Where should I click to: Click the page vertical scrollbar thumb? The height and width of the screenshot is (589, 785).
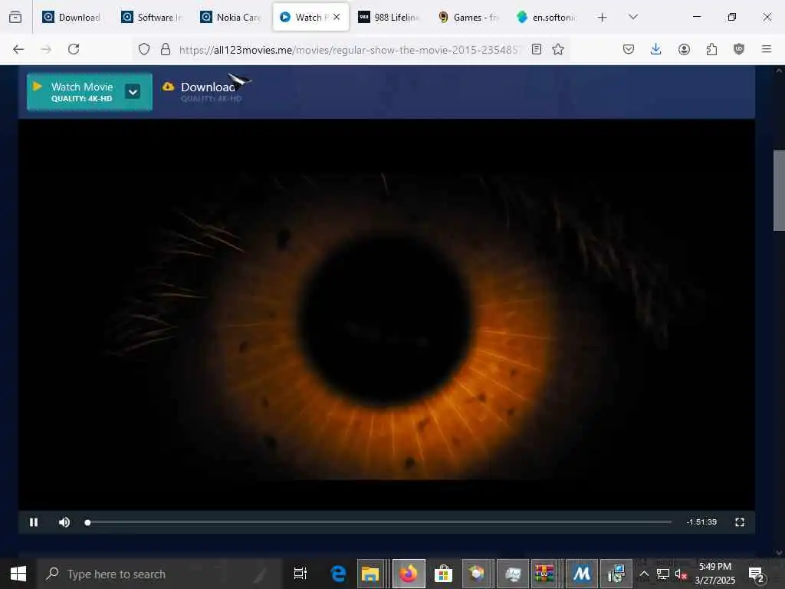coord(779,190)
